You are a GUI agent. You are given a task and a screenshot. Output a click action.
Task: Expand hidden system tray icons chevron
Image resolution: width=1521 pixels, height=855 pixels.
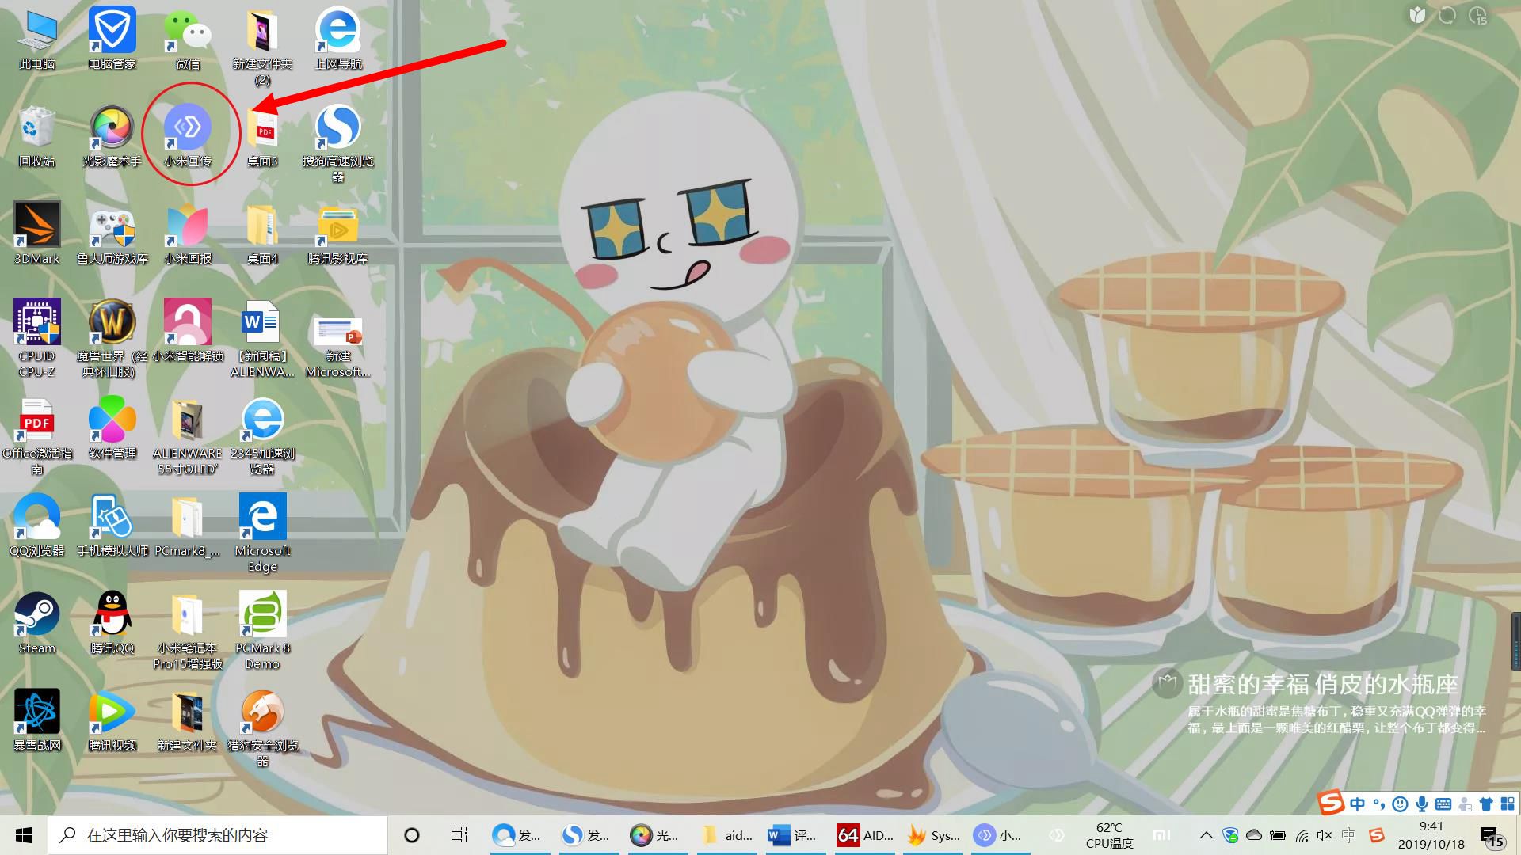1206,835
